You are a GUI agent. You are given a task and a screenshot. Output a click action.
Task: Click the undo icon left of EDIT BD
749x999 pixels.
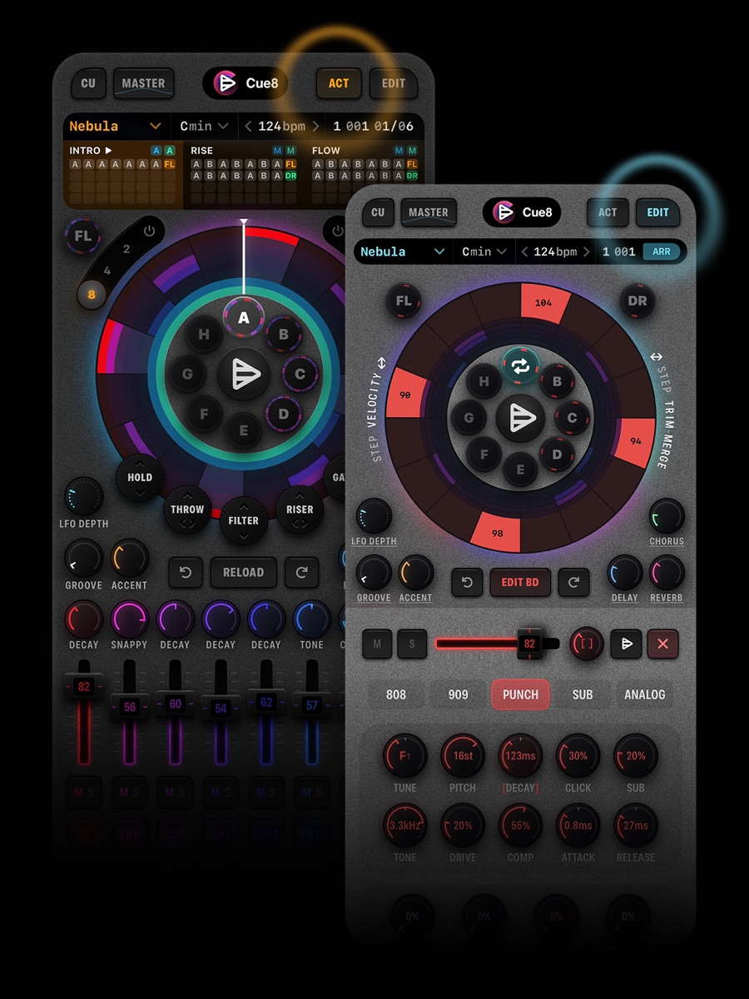467,583
